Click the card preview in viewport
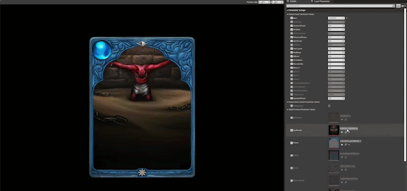 coord(142,107)
